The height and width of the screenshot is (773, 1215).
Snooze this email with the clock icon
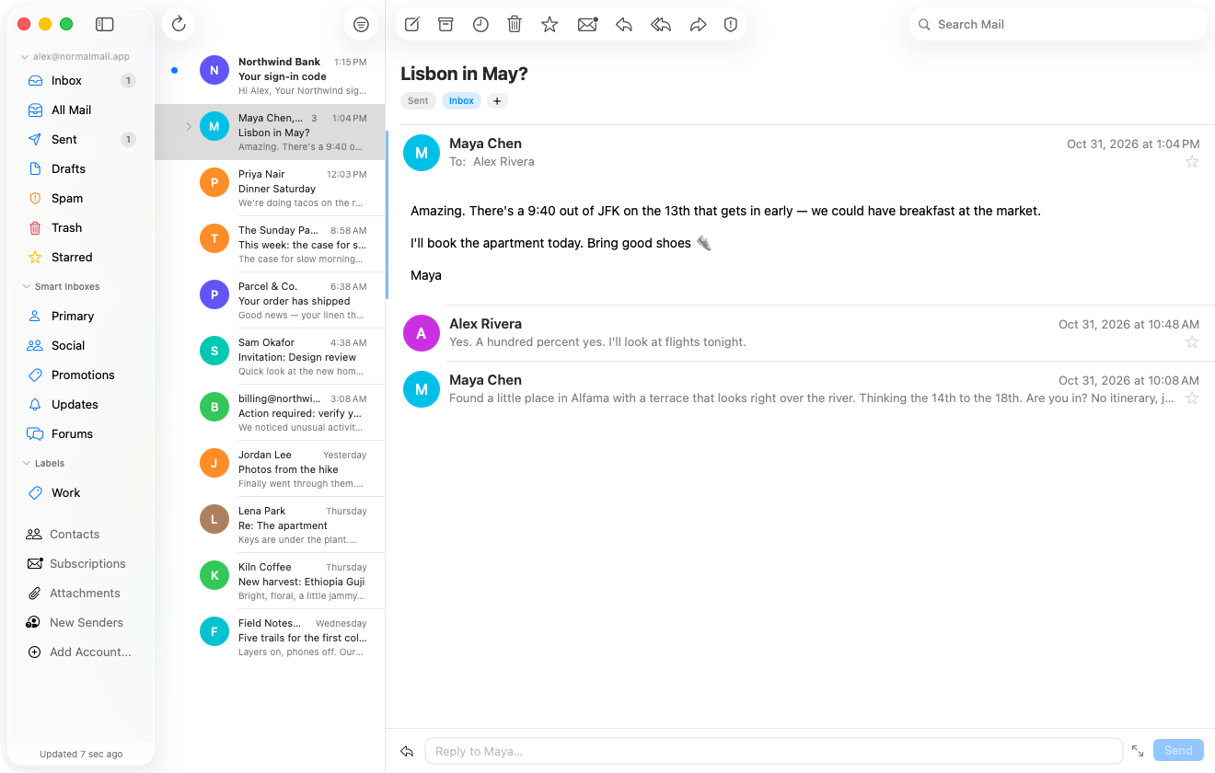click(480, 25)
